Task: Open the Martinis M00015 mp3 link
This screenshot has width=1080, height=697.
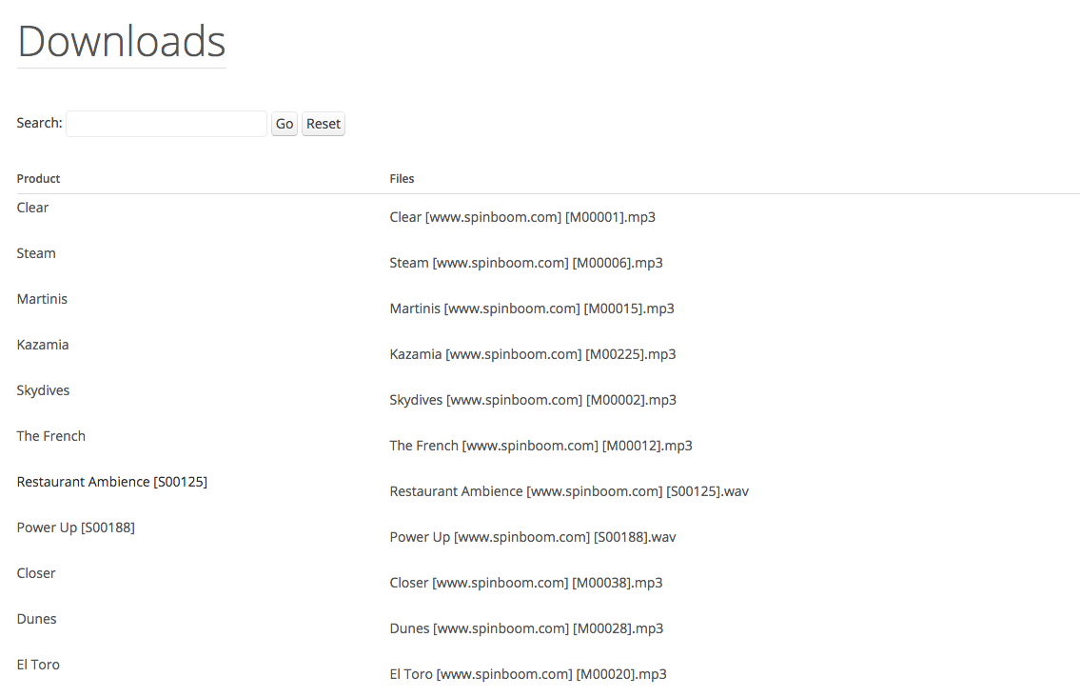Action: (x=532, y=309)
